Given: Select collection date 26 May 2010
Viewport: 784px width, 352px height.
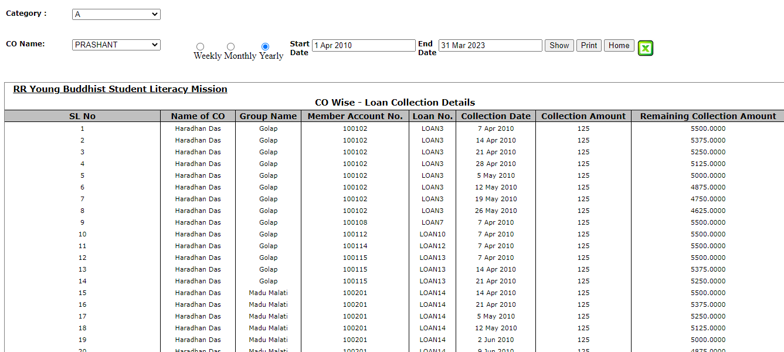Looking at the screenshot, I should coord(496,211).
